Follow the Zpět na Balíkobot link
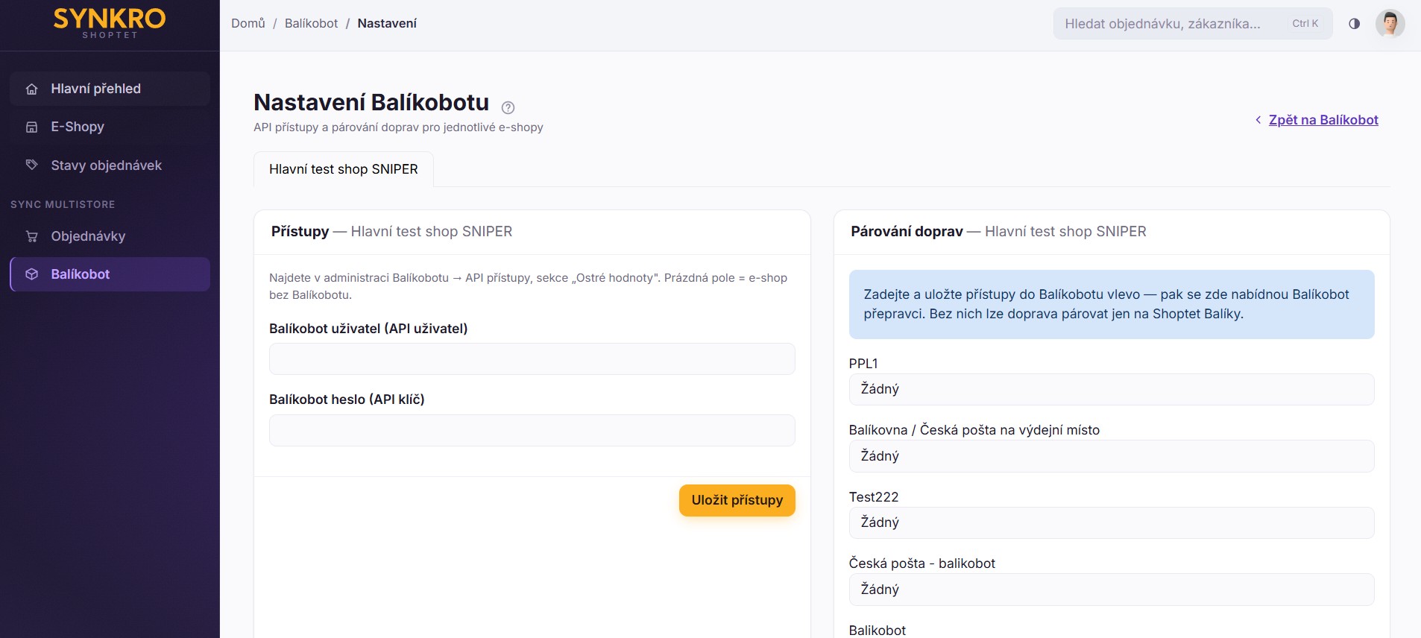This screenshot has width=1421, height=638. coord(1323,120)
